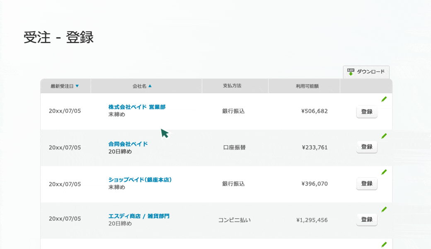The width and height of the screenshot is (431, 249).
Task: Open the 合同会社ペイド company link
Action: pos(128,144)
